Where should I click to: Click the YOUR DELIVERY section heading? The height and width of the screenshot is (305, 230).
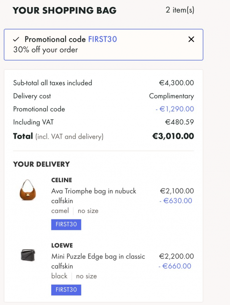pyautogui.click(x=41, y=164)
